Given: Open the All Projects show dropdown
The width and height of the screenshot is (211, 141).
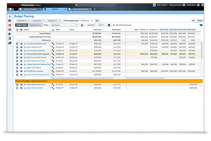Looking at the screenshot, I should point(64,25).
